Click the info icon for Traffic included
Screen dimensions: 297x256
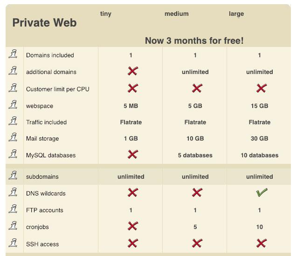pyautogui.click(x=13, y=121)
